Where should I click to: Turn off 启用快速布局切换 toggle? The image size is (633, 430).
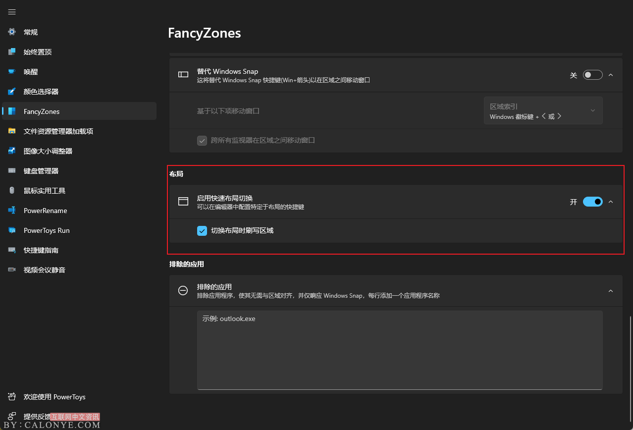[x=592, y=202]
